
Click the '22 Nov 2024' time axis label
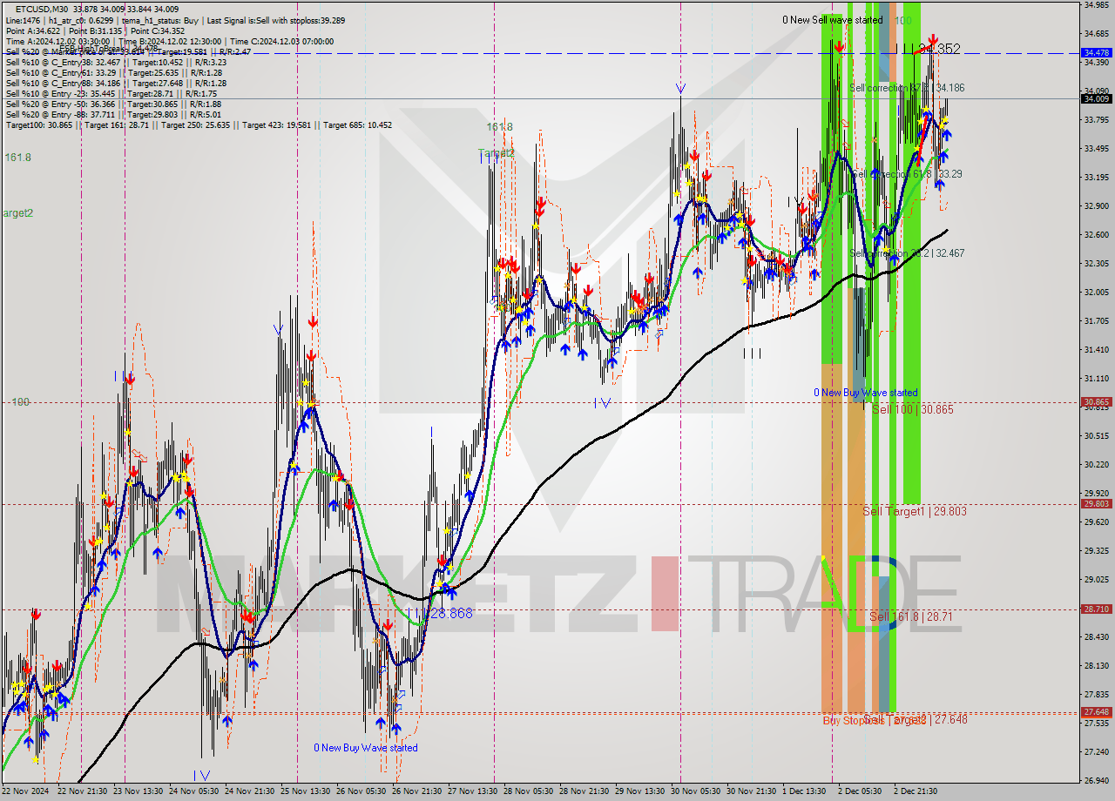(26, 791)
